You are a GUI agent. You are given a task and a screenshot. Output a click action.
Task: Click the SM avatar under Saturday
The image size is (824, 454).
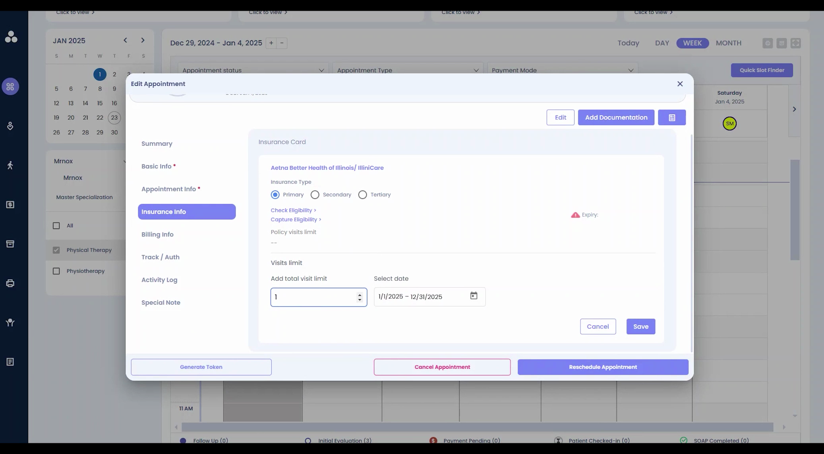point(729,123)
